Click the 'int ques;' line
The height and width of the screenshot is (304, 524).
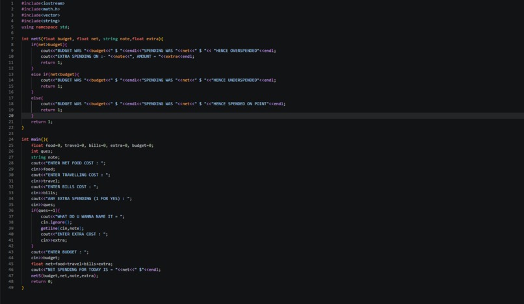[42, 151]
